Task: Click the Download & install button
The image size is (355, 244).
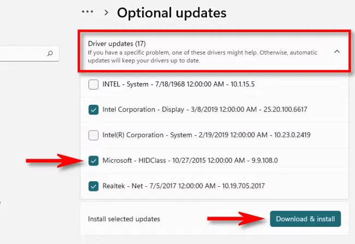Action: tap(305, 219)
